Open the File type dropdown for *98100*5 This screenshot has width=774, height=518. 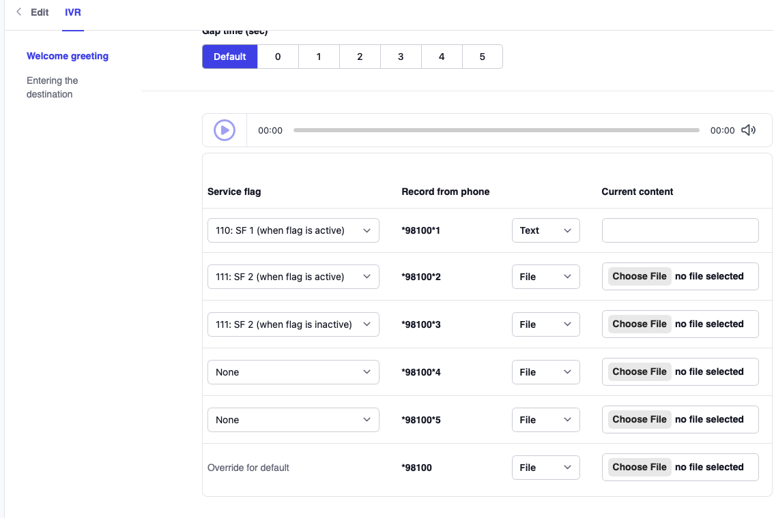click(545, 420)
